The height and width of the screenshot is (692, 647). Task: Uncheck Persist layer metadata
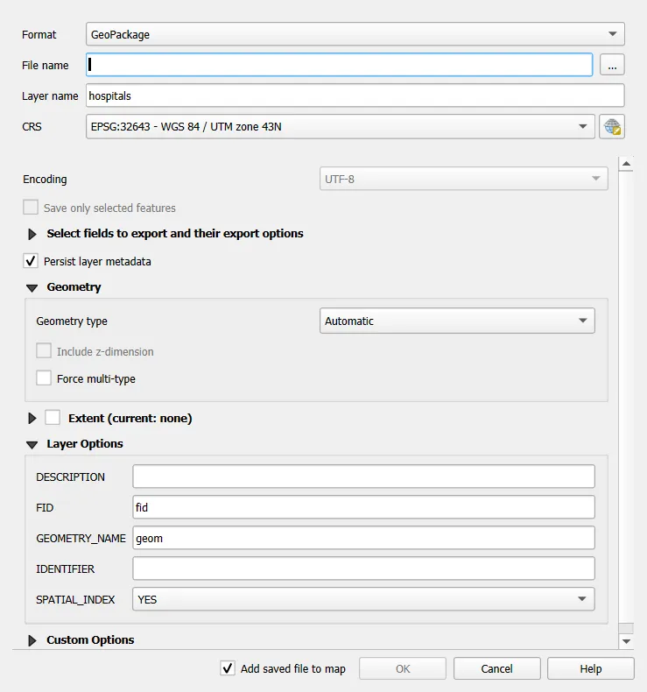(31, 261)
